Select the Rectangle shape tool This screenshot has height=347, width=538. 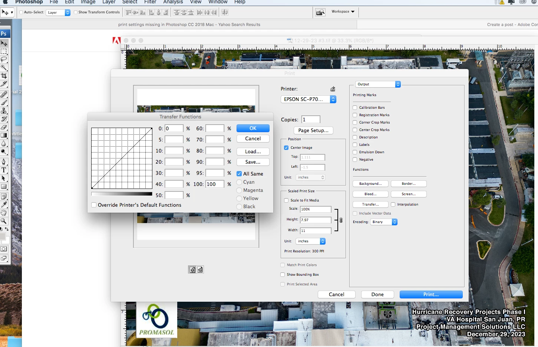(4, 186)
